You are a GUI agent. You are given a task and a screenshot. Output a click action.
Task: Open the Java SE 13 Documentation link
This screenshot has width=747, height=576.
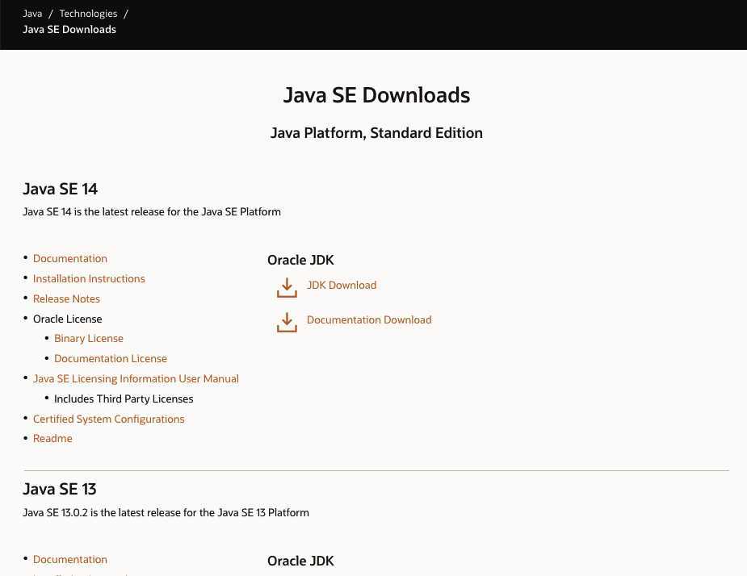click(70, 559)
